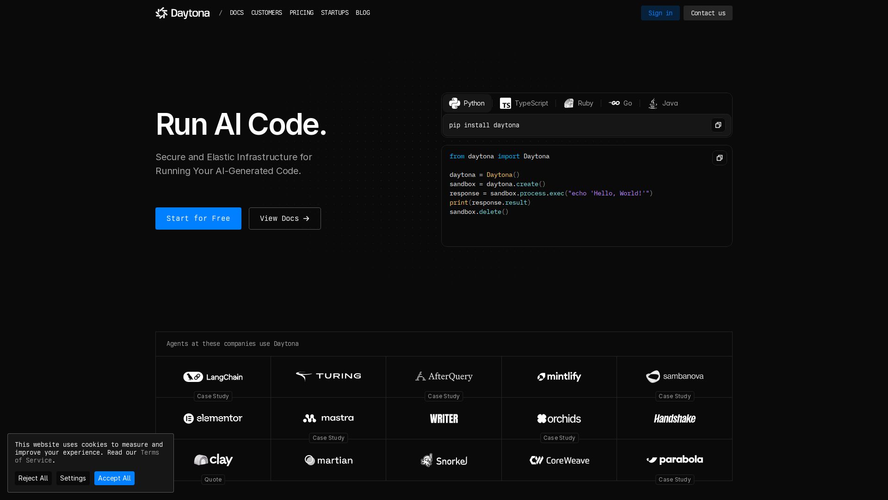Viewport: 888px width, 500px height.
Task: Click the Daytona logo in header
Action: 182,13
